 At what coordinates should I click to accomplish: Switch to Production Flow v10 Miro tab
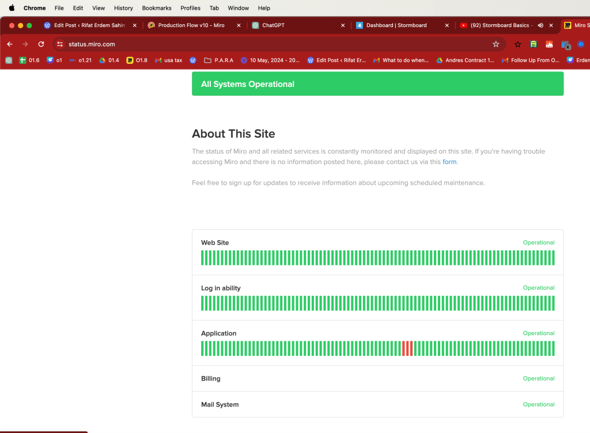pyautogui.click(x=191, y=25)
